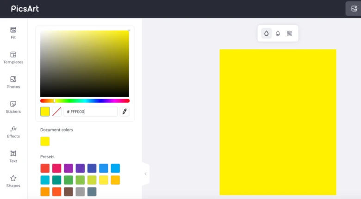Click the yellow canvas background
Viewport: 361px width, 199px height.
click(278, 122)
